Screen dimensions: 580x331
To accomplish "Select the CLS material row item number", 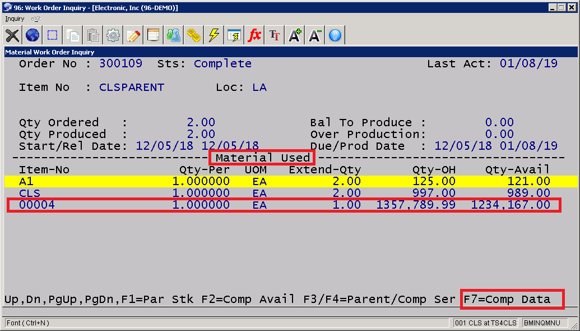I will pyautogui.click(x=30, y=193).
